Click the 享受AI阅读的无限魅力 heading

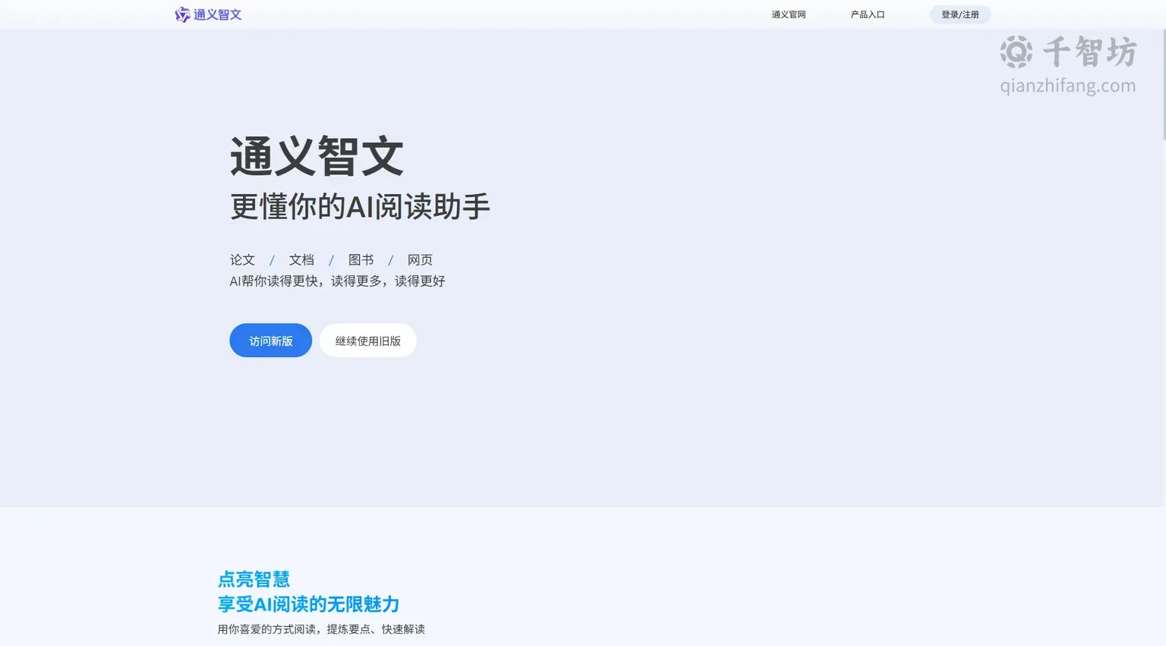(308, 604)
